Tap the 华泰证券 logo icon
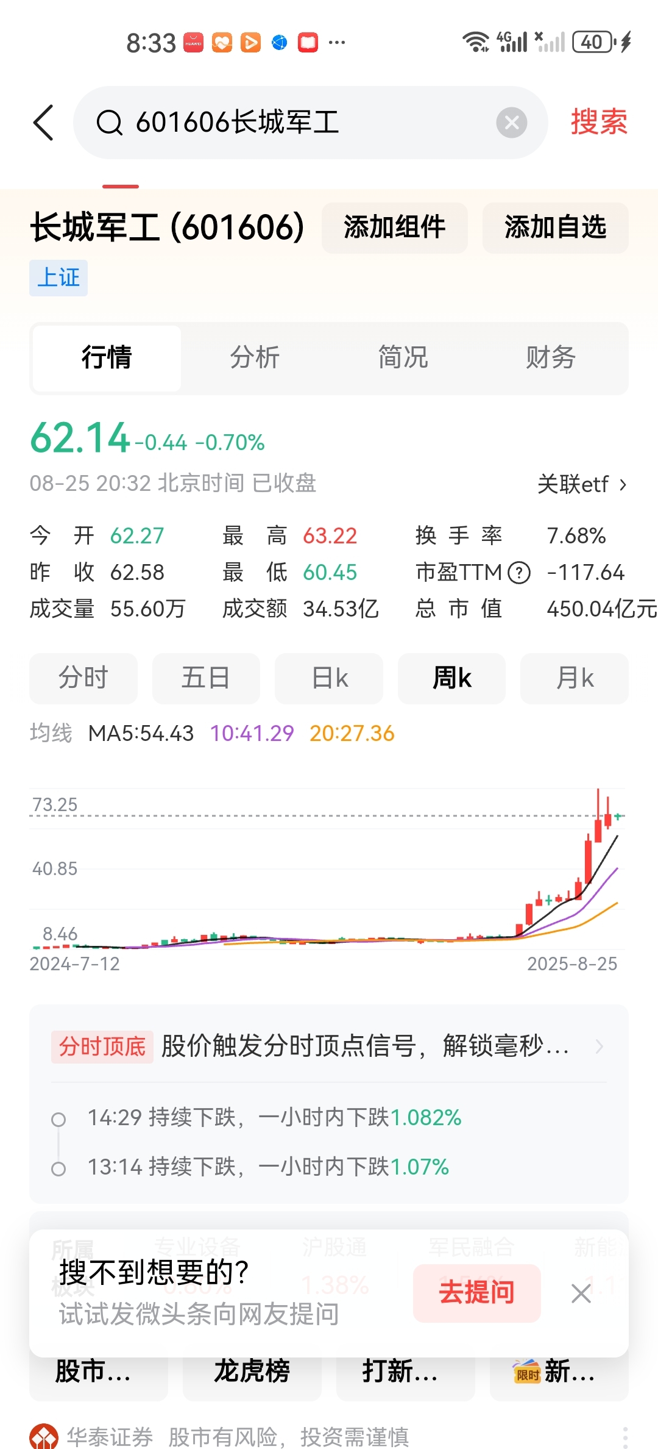Viewport: 658px width, 1449px height. [x=44, y=1437]
